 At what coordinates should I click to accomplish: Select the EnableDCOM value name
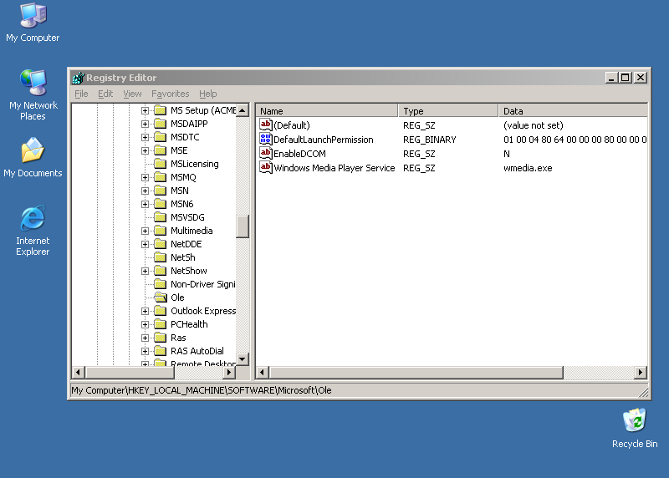tap(299, 154)
